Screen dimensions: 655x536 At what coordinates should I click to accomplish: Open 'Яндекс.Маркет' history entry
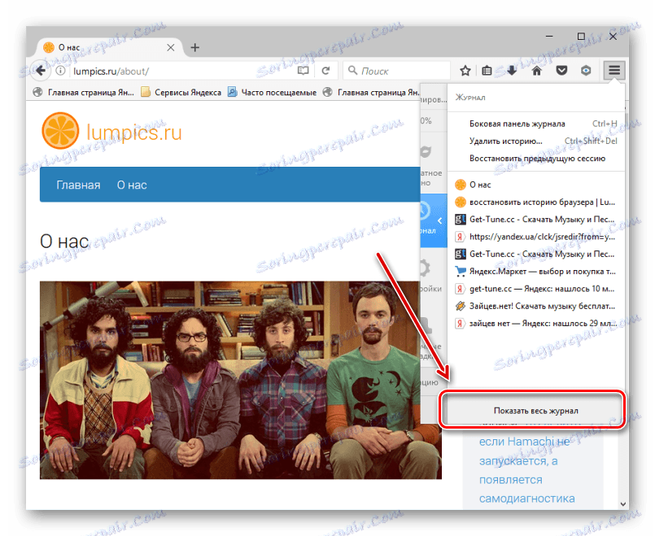point(536,272)
